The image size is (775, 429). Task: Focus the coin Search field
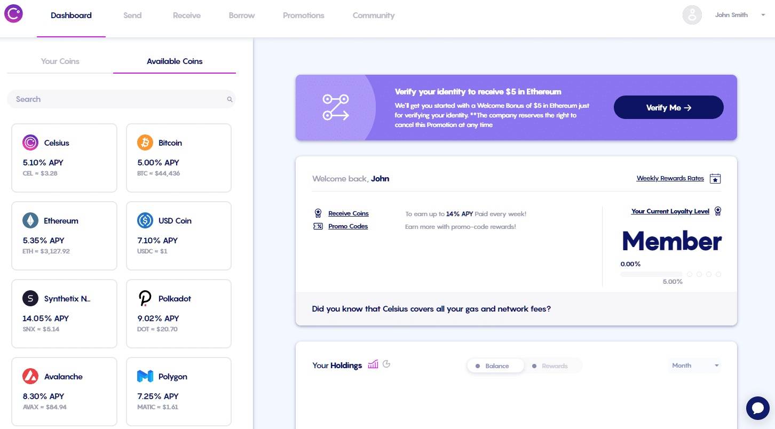(121, 99)
